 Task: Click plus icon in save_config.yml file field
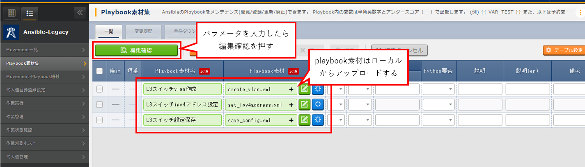[x=291, y=120]
